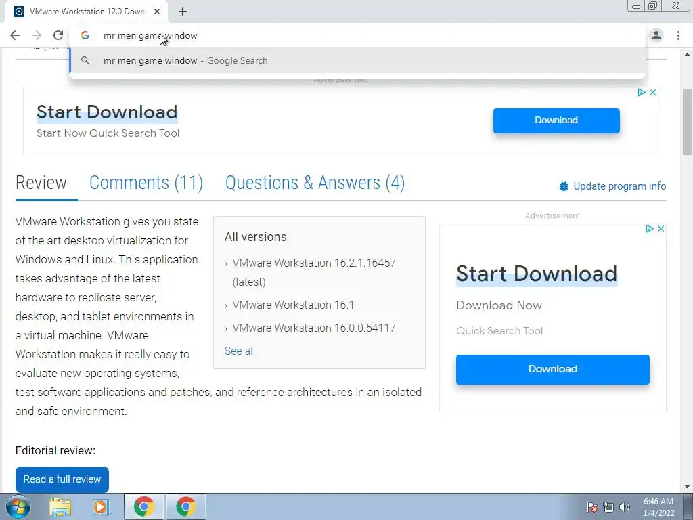693x520 pixels.
Task: Open the Windows Start menu
Action: pyautogui.click(x=17, y=507)
